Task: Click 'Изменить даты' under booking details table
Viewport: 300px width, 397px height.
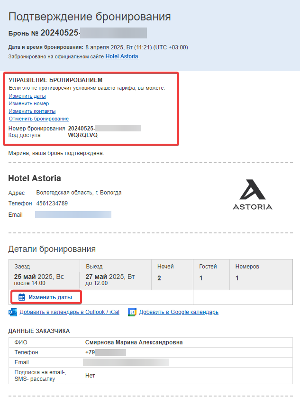Action: coord(50,297)
